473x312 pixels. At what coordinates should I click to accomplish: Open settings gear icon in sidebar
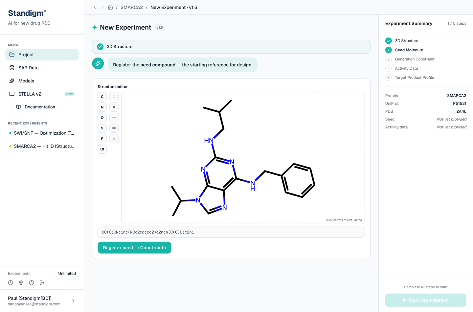point(21,283)
